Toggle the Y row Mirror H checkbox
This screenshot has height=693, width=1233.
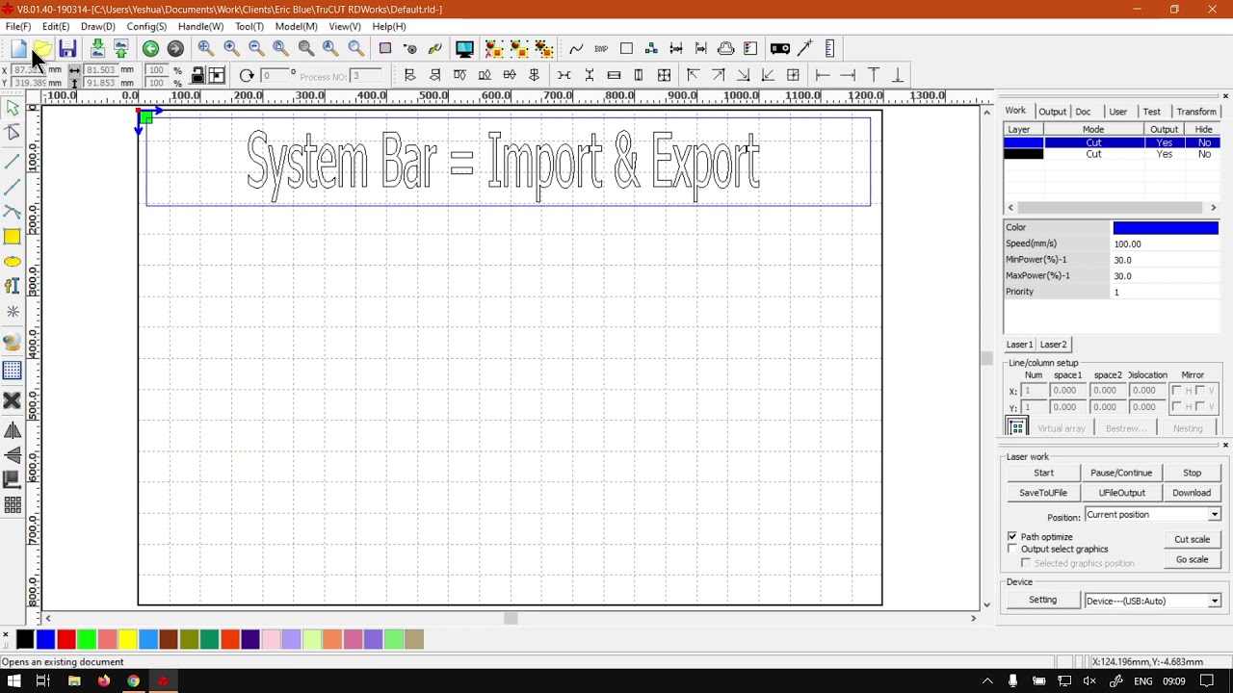[1176, 406]
